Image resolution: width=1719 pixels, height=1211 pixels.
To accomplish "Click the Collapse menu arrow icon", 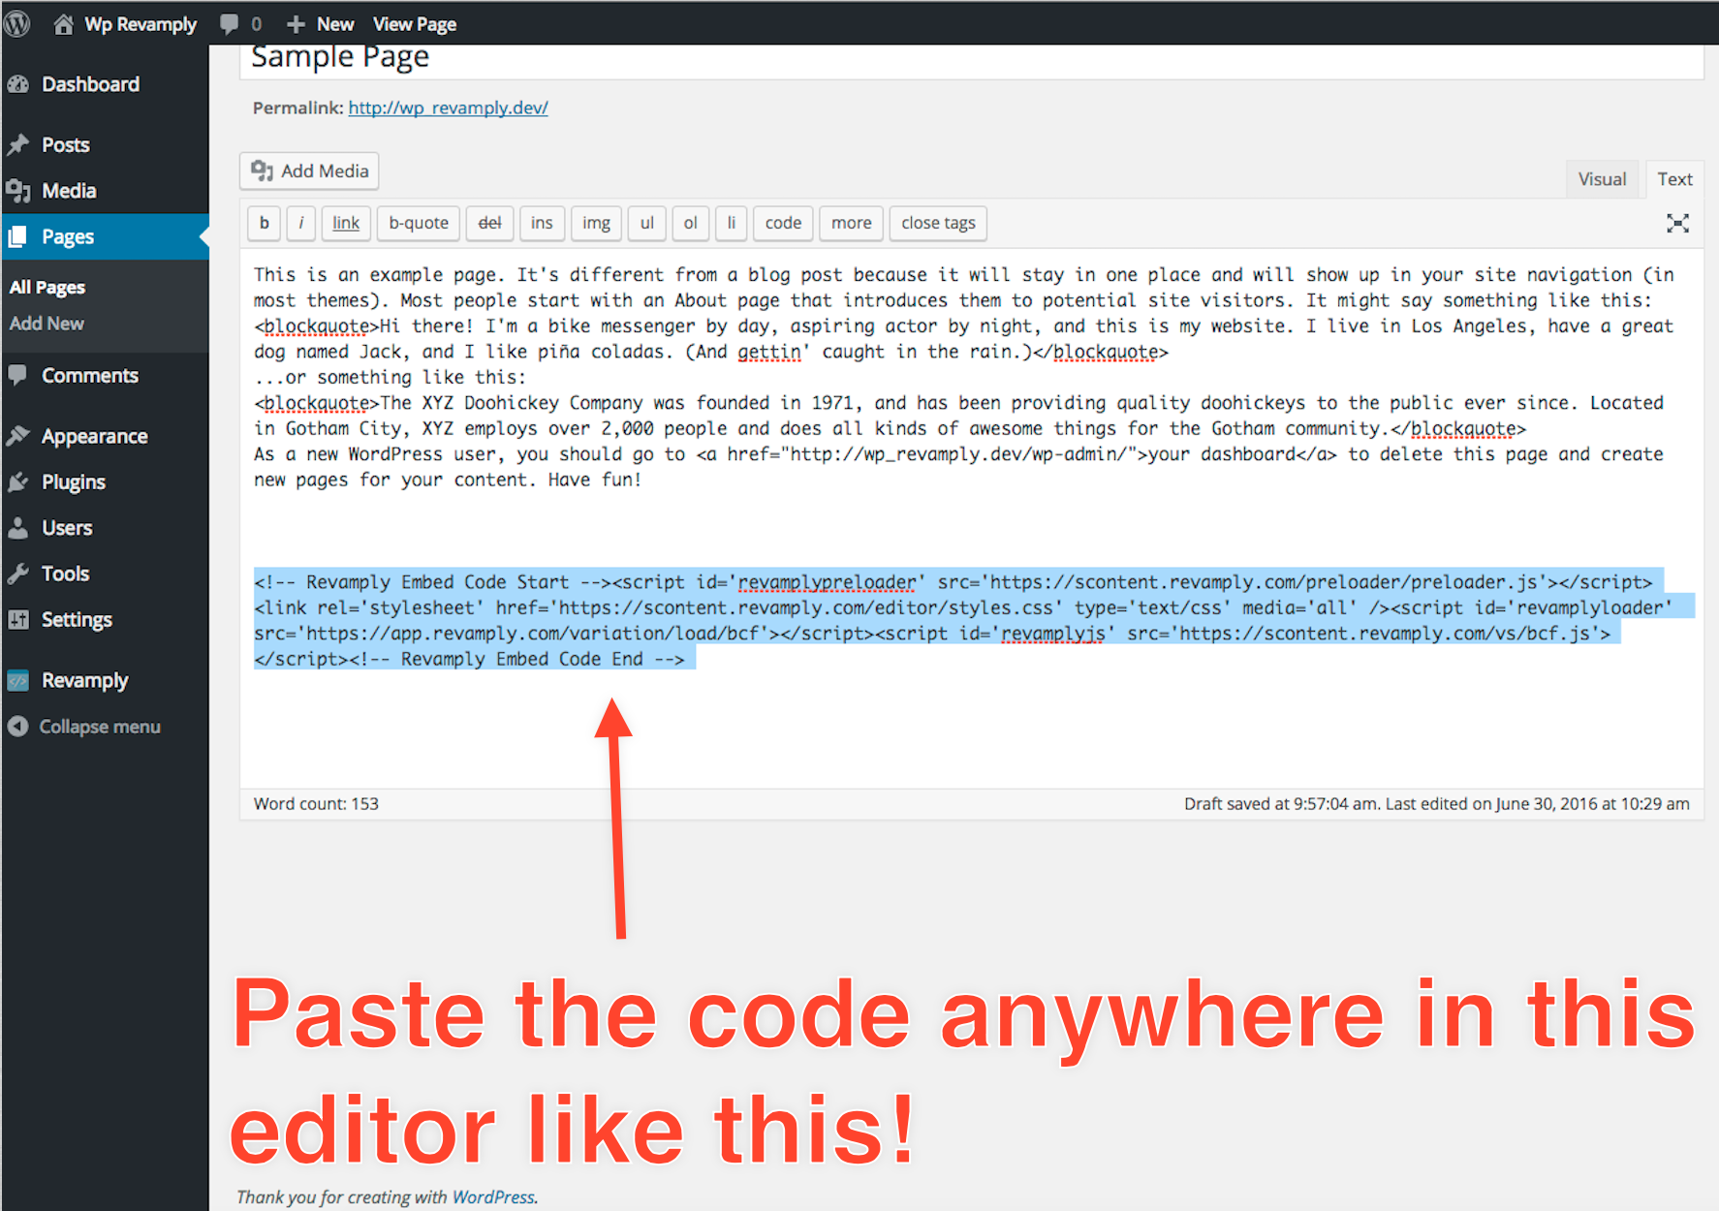I will [18, 727].
